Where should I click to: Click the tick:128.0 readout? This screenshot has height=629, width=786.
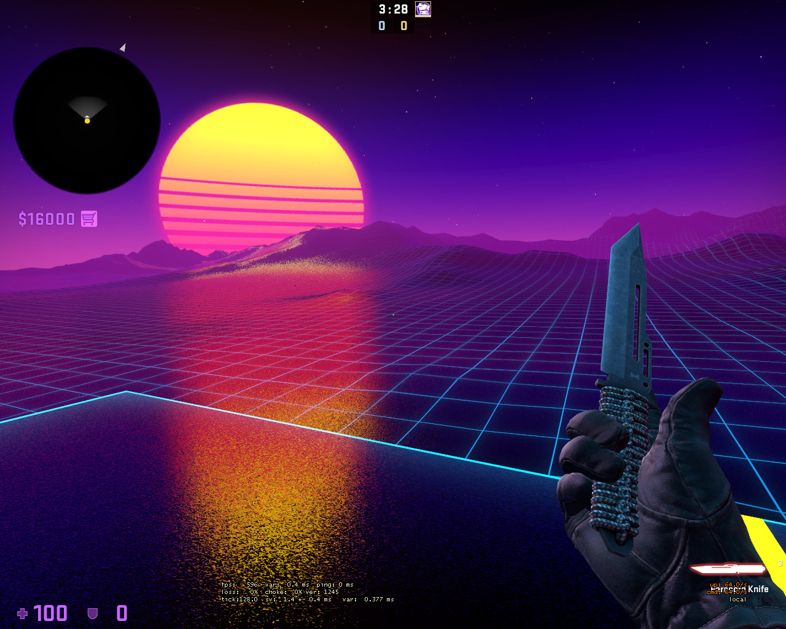[239, 600]
